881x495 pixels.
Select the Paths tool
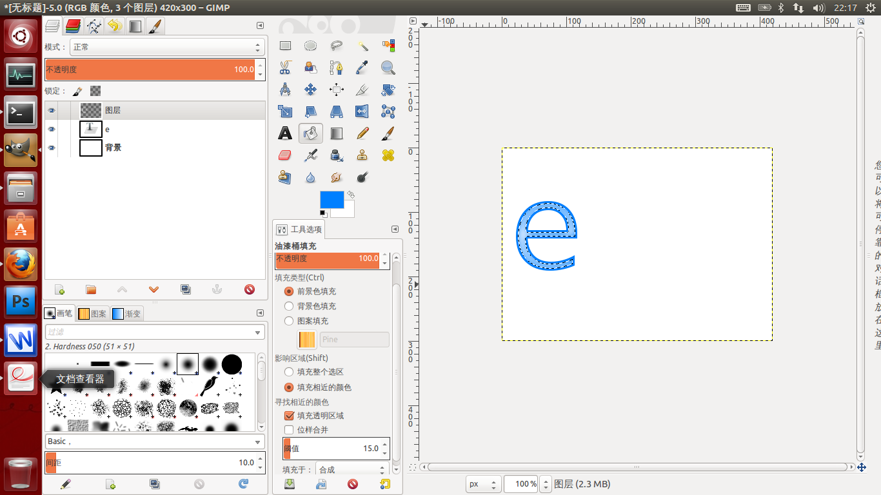(337, 68)
